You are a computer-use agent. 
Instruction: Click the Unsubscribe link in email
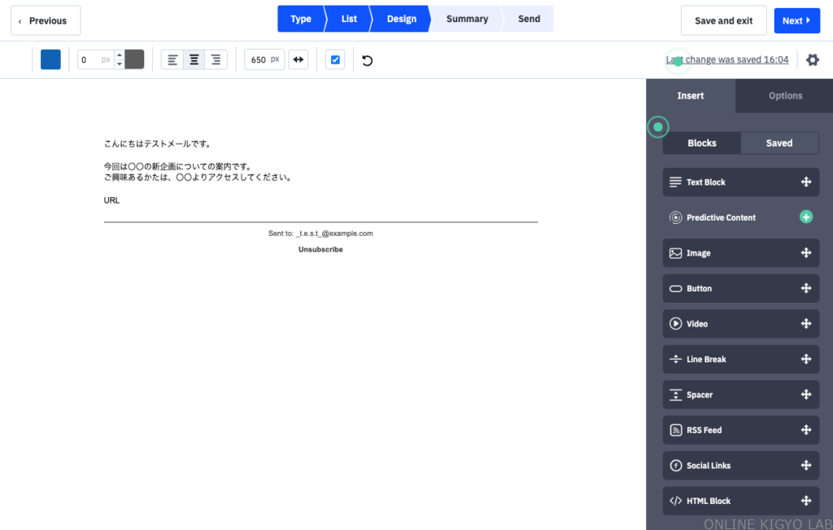(x=321, y=250)
